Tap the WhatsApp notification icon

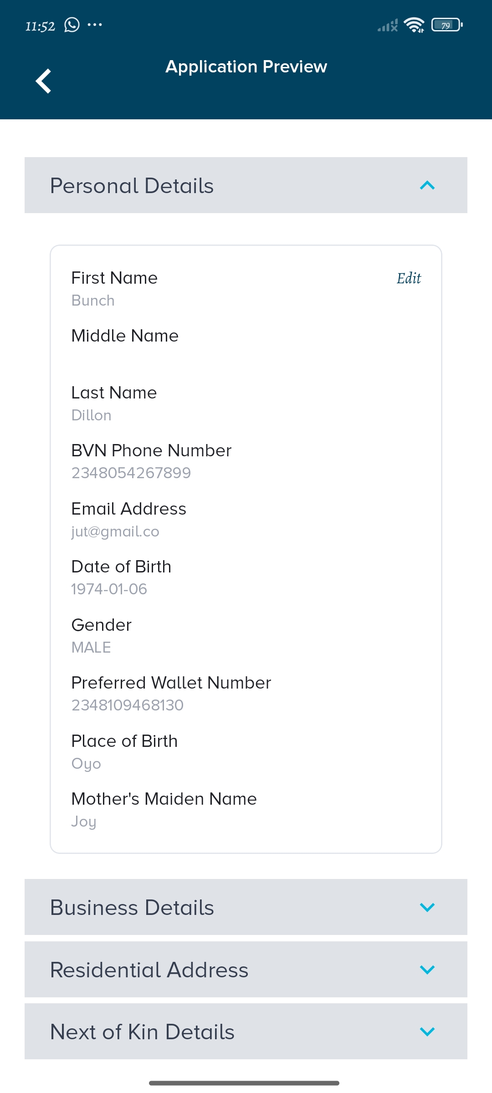click(72, 25)
